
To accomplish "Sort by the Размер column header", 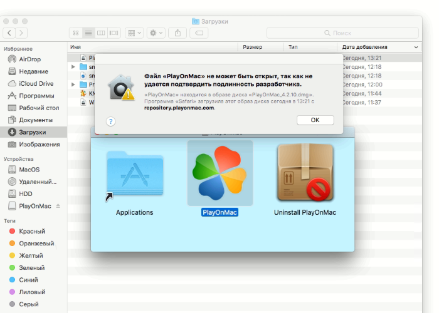I will 260,47.
